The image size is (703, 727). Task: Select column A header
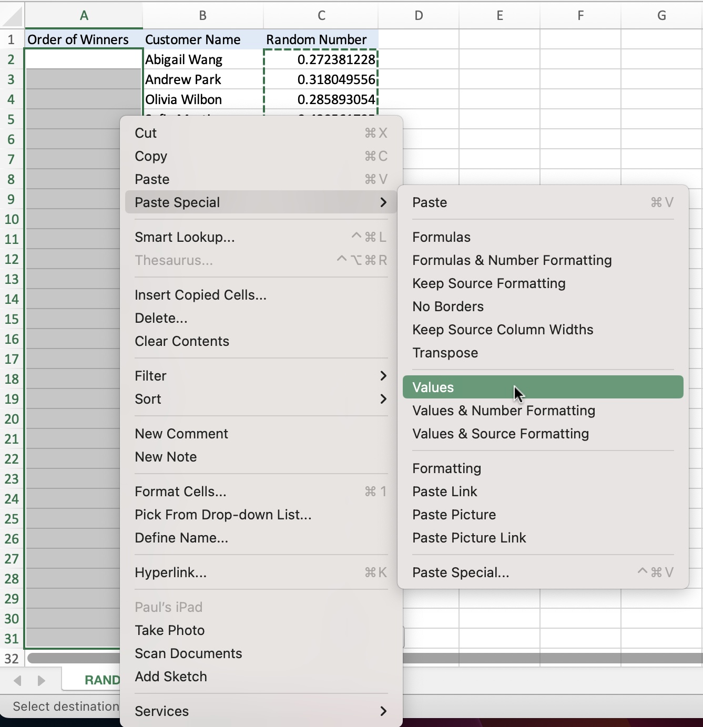(84, 16)
